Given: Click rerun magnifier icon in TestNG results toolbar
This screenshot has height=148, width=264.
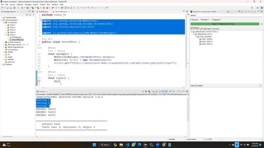Looking at the screenshot, I should coord(239,12).
